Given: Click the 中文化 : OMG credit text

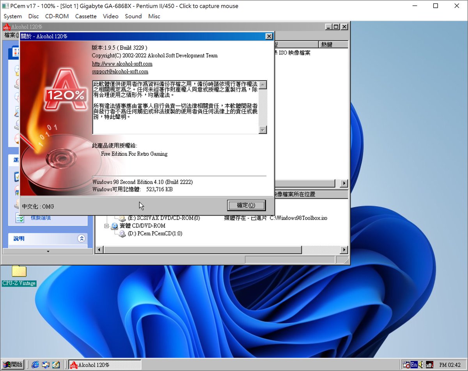Looking at the screenshot, I should 38,206.
